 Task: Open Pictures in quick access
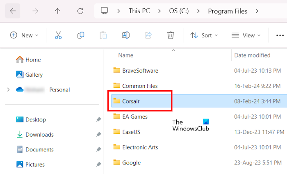tap(30, 165)
